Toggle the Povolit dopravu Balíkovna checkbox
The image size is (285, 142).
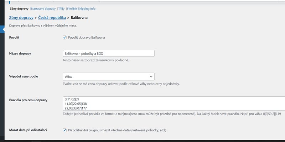(x=65, y=38)
